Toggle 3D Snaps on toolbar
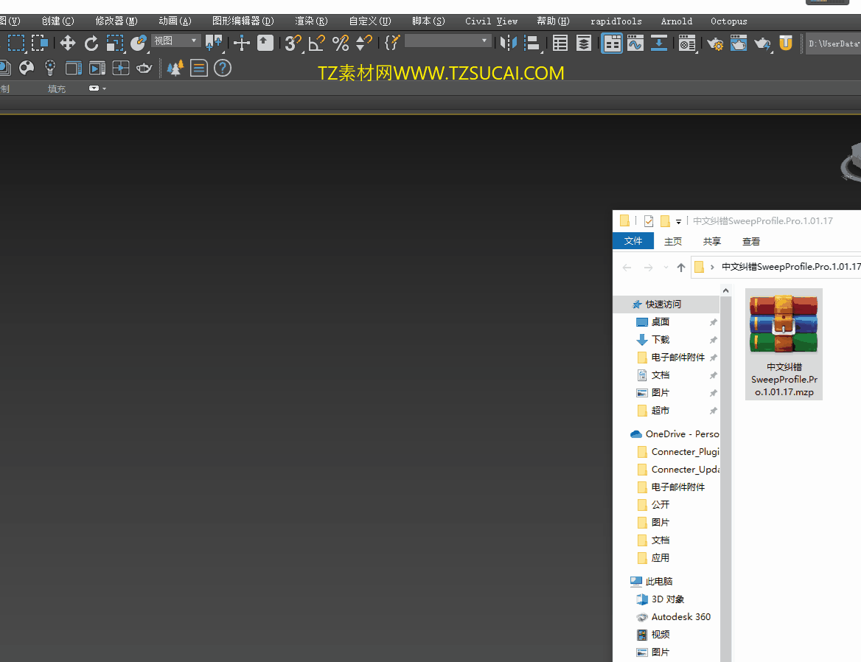Screen dimensions: 861x662 pos(293,43)
